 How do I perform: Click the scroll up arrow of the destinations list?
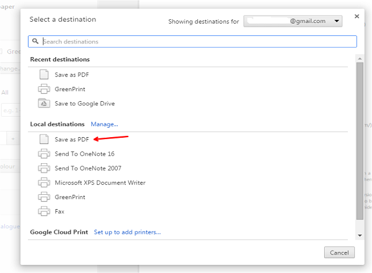coord(360,58)
